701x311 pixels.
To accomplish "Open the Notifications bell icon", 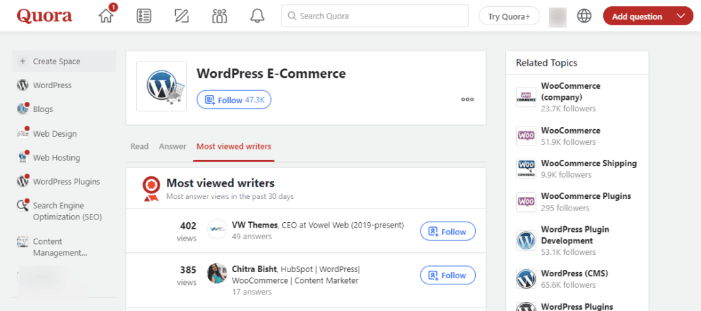I will (257, 16).
